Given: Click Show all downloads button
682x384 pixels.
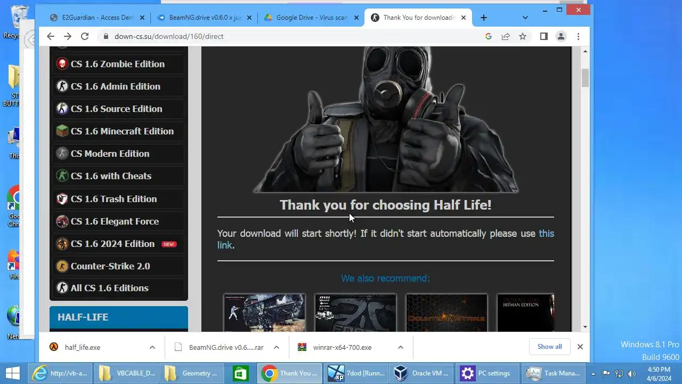Looking at the screenshot, I should pyautogui.click(x=549, y=347).
